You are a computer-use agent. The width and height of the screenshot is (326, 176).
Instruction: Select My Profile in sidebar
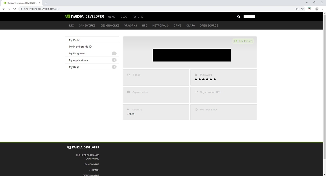point(92,40)
